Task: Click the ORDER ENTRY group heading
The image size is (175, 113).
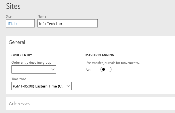Action: pyautogui.click(x=22, y=55)
